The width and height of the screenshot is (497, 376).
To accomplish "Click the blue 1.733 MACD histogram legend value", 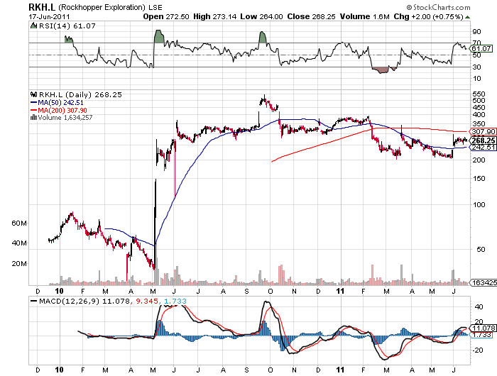I will click(x=175, y=301).
